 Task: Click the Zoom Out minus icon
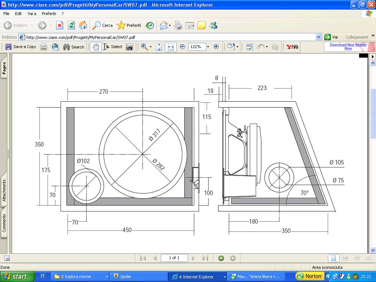(x=182, y=47)
